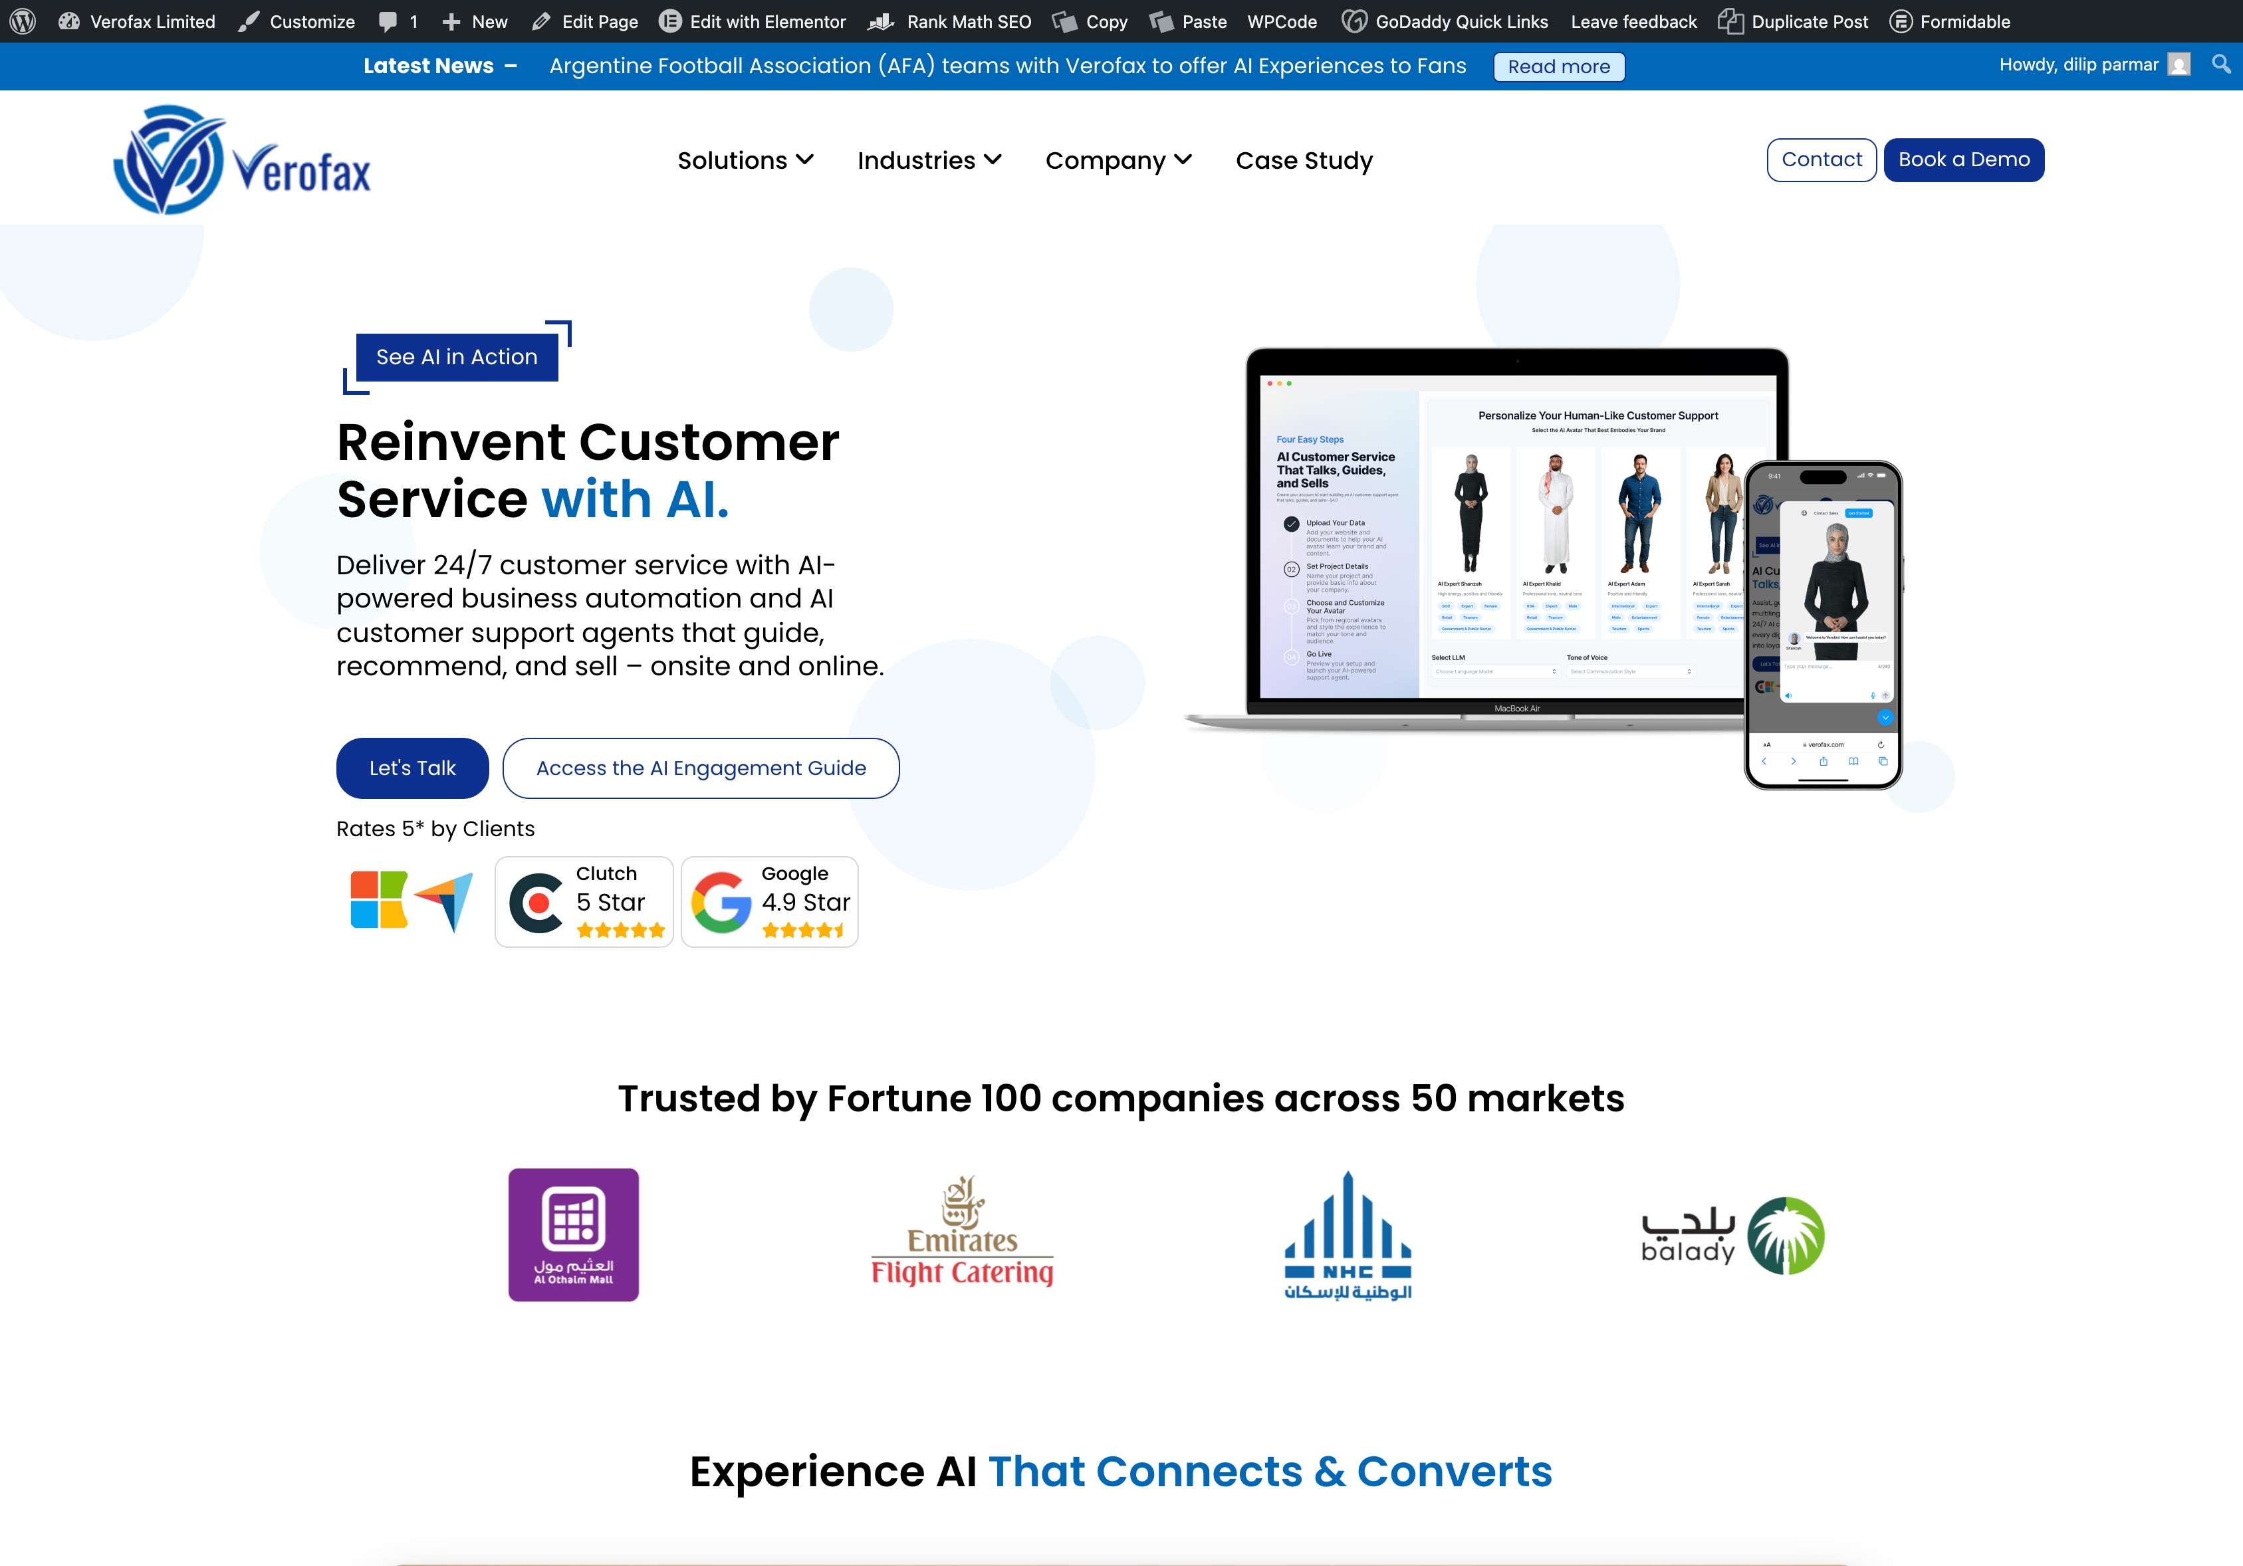The height and width of the screenshot is (1566, 2243).
Task: Click the Rates 5* by Clients text
Action: tap(435, 828)
